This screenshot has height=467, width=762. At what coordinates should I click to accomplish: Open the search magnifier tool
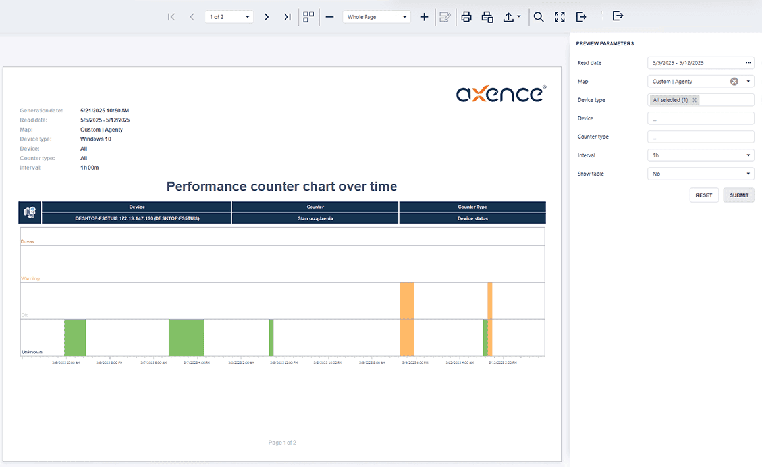point(539,17)
